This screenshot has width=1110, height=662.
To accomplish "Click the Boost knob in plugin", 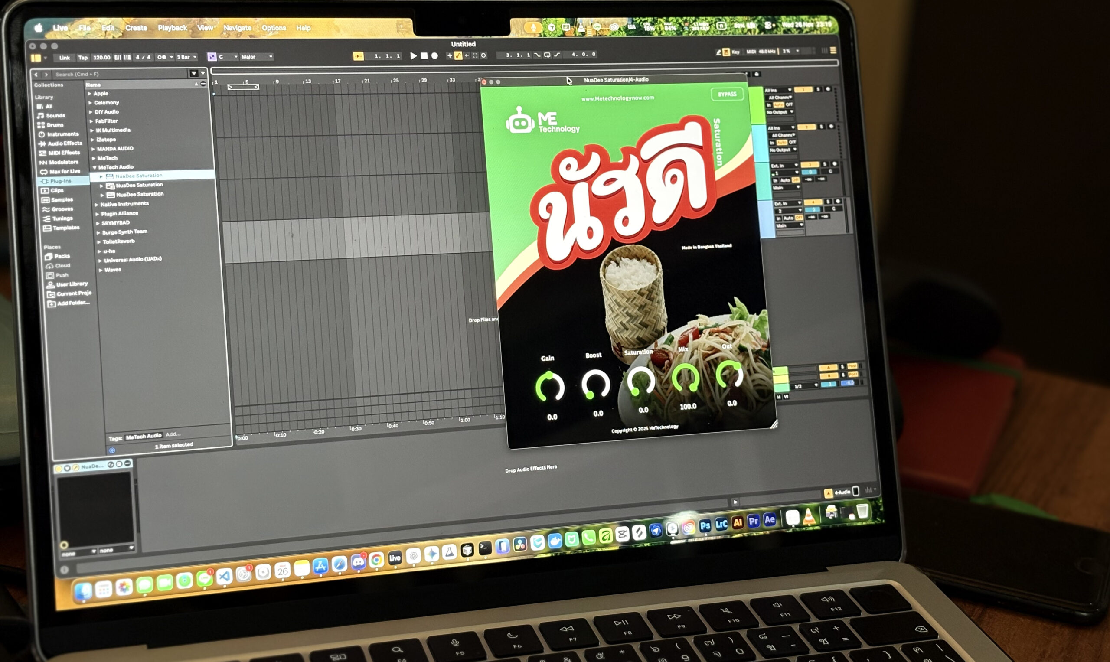I will [595, 384].
